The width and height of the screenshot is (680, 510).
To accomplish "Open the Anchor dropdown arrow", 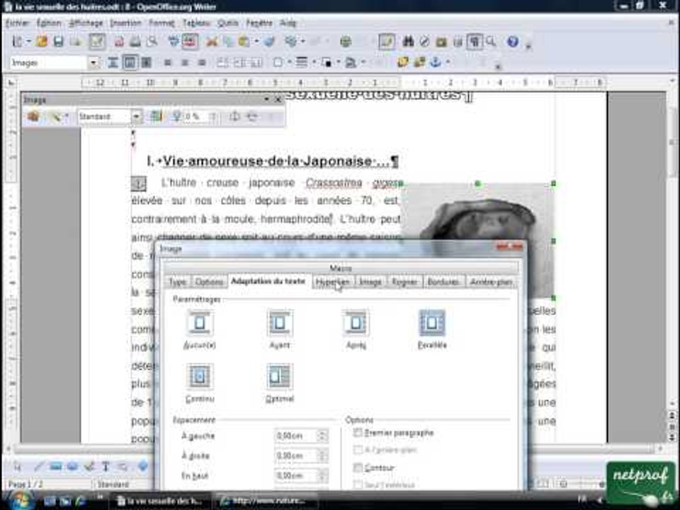I will coord(448,62).
